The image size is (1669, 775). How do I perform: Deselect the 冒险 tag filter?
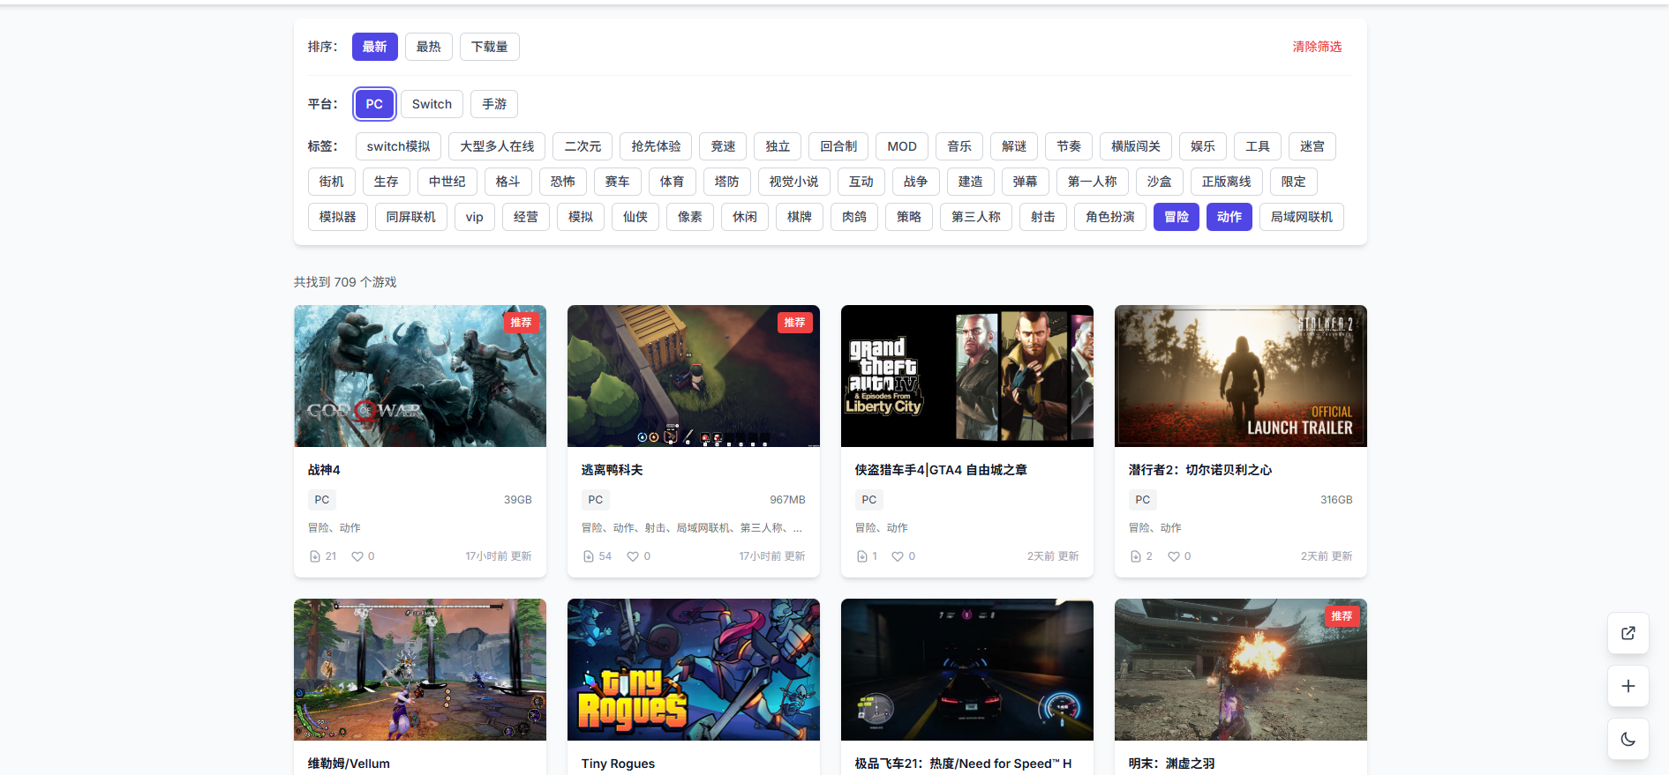click(1176, 217)
